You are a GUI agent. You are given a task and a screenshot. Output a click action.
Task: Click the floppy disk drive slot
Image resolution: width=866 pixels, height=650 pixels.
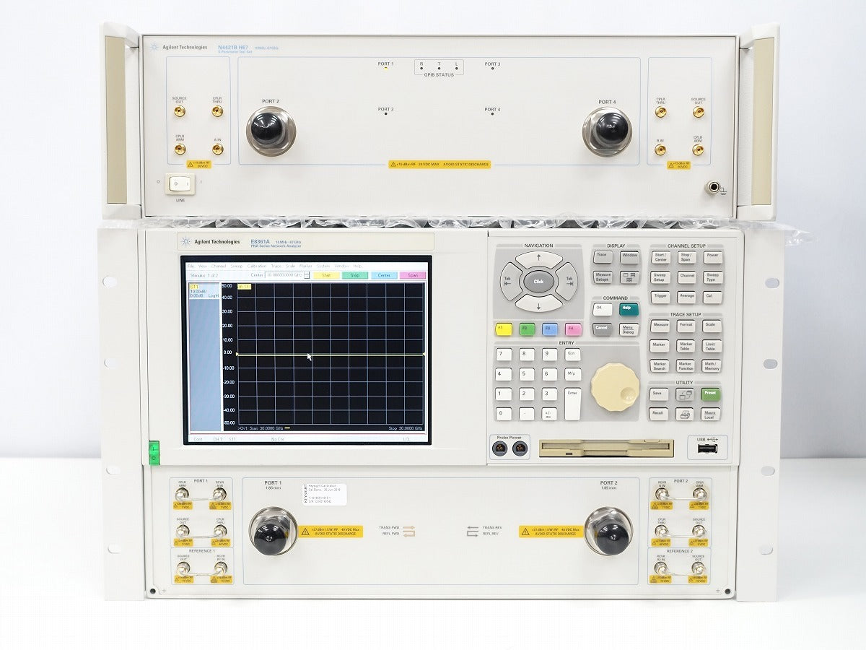(x=606, y=448)
